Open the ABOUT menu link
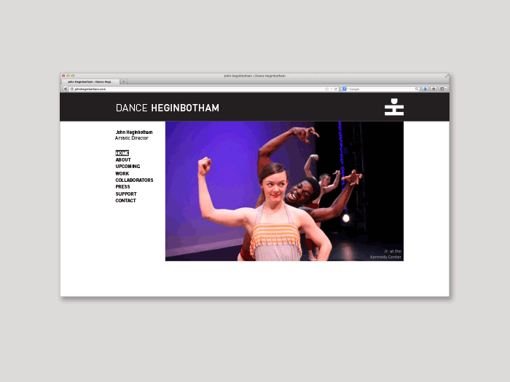Image resolution: width=510 pixels, height=382 pixels. tap(123, 160)
